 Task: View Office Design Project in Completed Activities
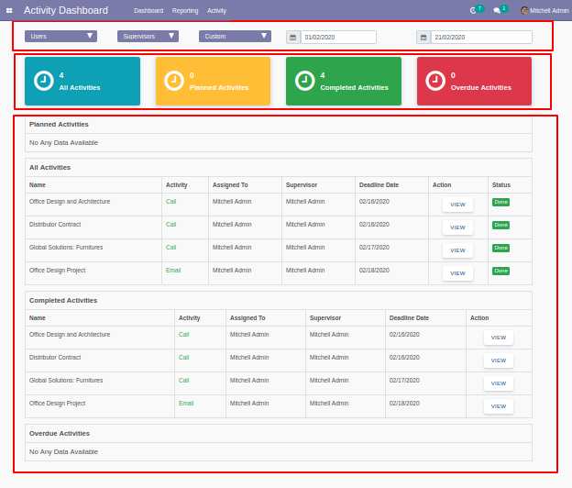499,406
